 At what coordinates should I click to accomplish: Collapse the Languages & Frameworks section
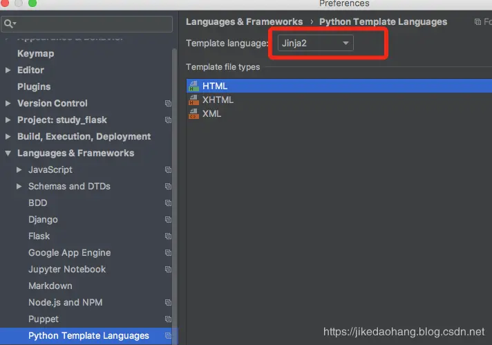[8, 153]
